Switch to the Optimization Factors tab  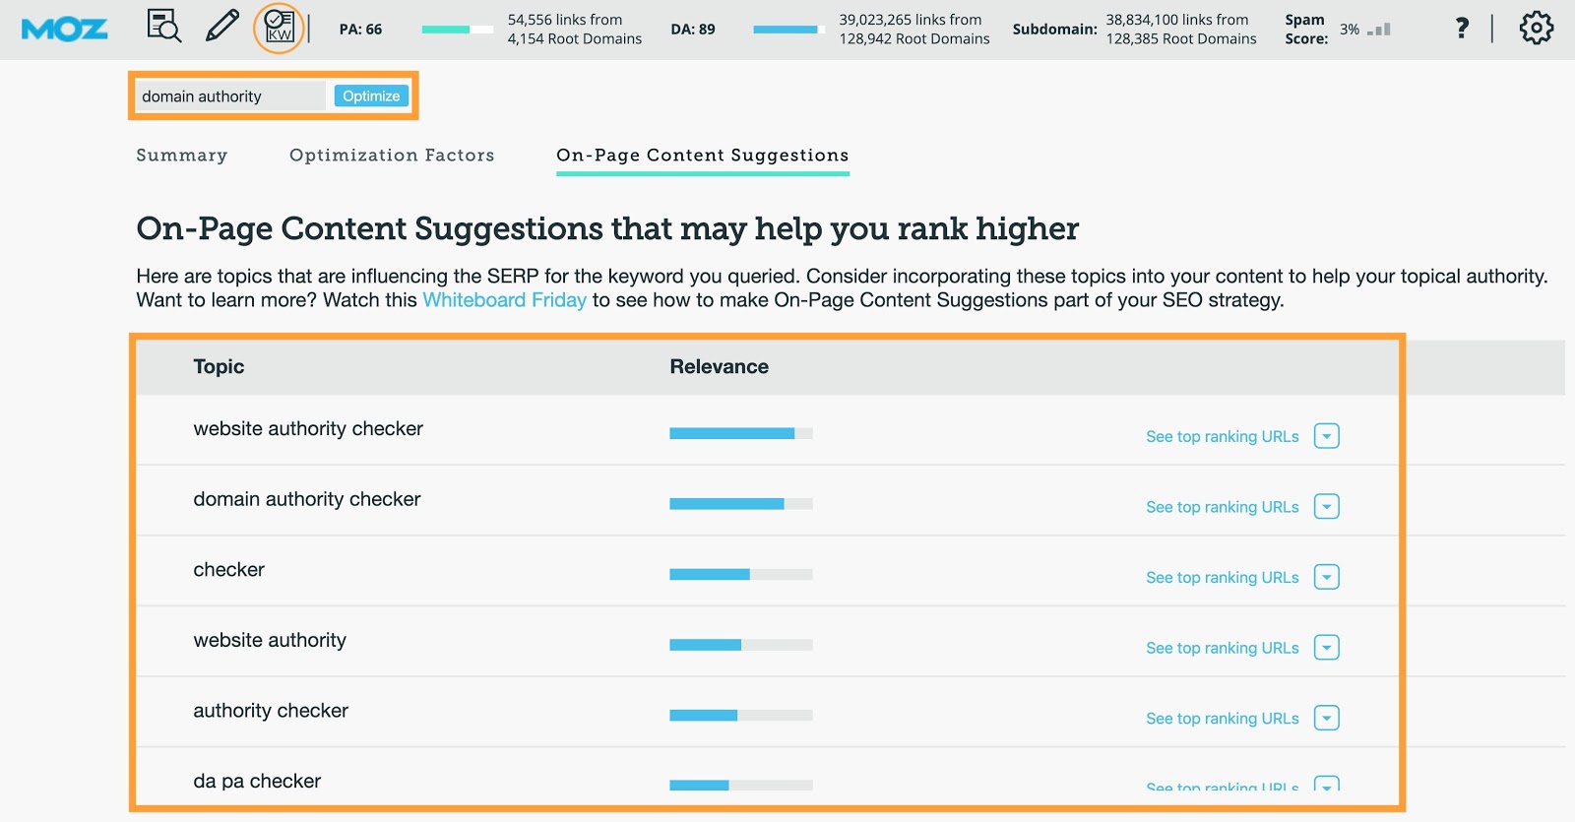pos(392,156)
